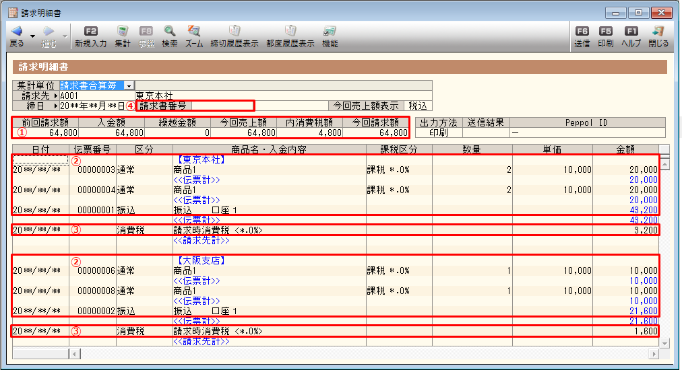Click the vertical scrollbar down arrow
The width and height of the screenshot is (682, 370).
click(x=664, y=343)
